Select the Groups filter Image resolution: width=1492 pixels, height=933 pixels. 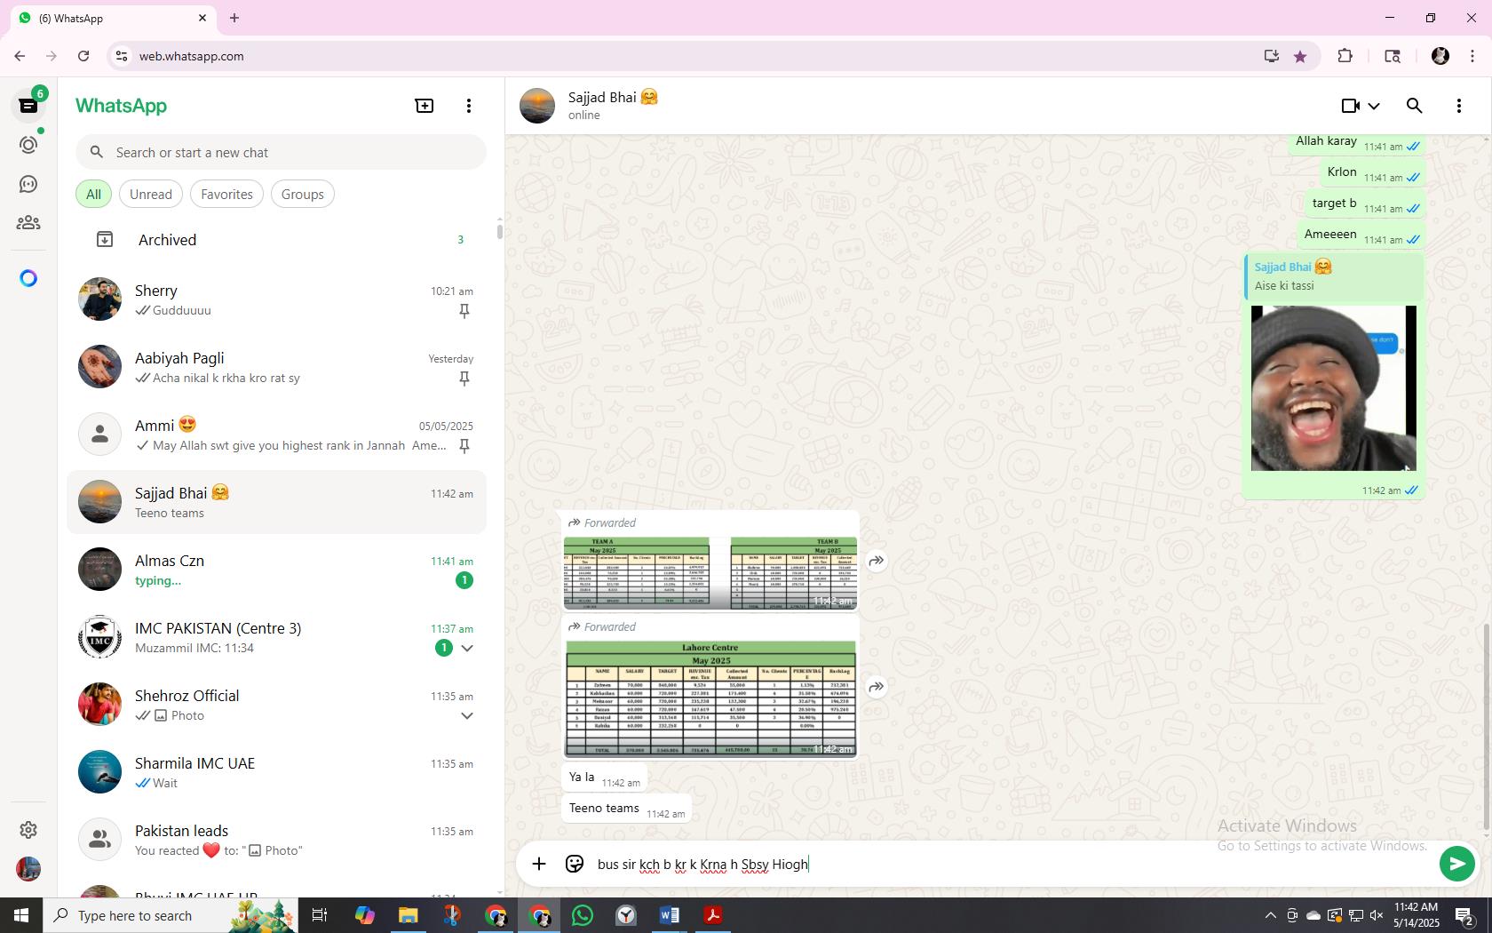click(303, 195)
